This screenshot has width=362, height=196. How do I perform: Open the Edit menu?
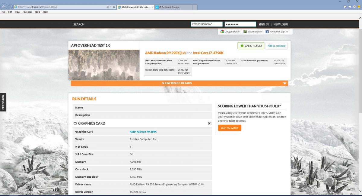click(10, 12)
